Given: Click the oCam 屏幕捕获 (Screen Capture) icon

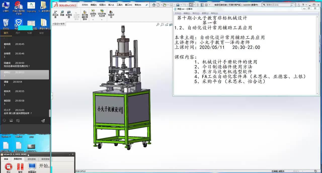Looking at the screenshot, I should pyautogui.click(x=32, y=167).
